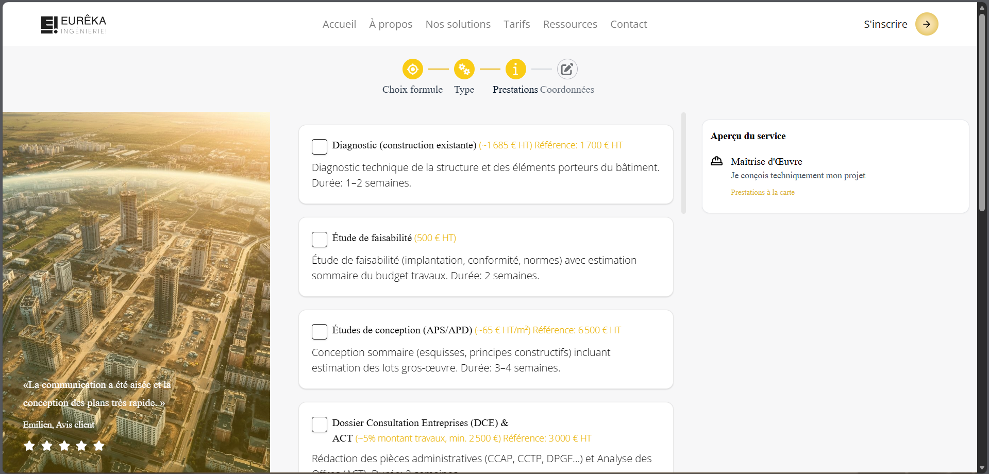Viewport: 989px width, 474px height.
Task: Select the Dossier Consultation Entreprises checkbox
Action: pos(320,425)
